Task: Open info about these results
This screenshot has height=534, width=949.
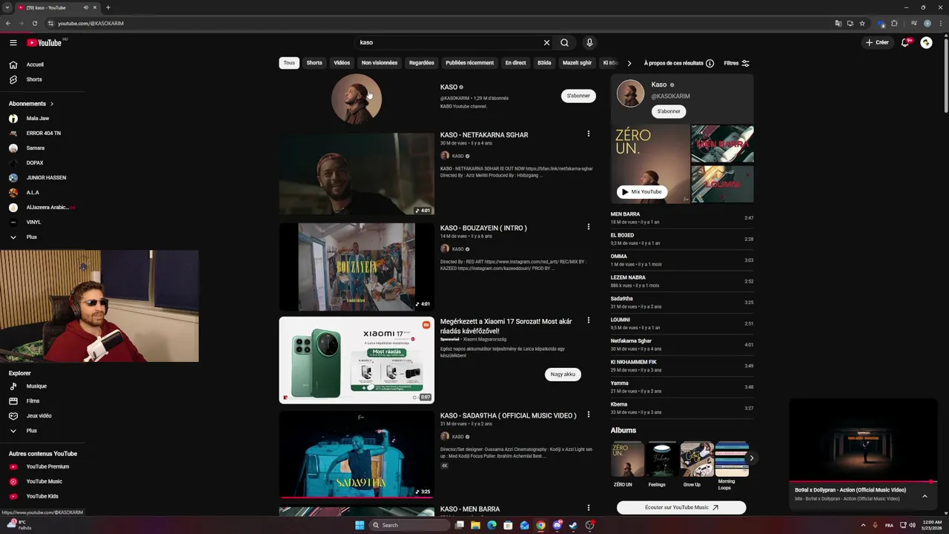Action: click(710, 63)
